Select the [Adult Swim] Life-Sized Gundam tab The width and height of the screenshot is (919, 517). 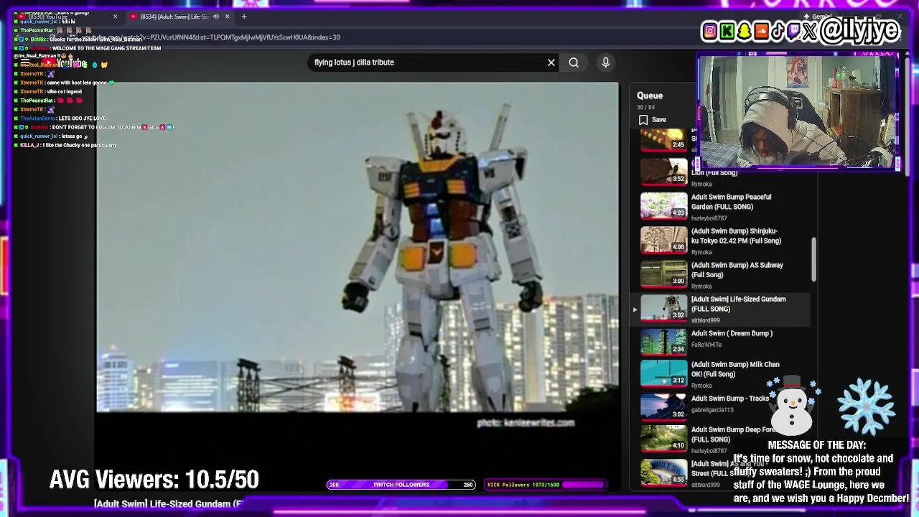(x=179, y=17)
